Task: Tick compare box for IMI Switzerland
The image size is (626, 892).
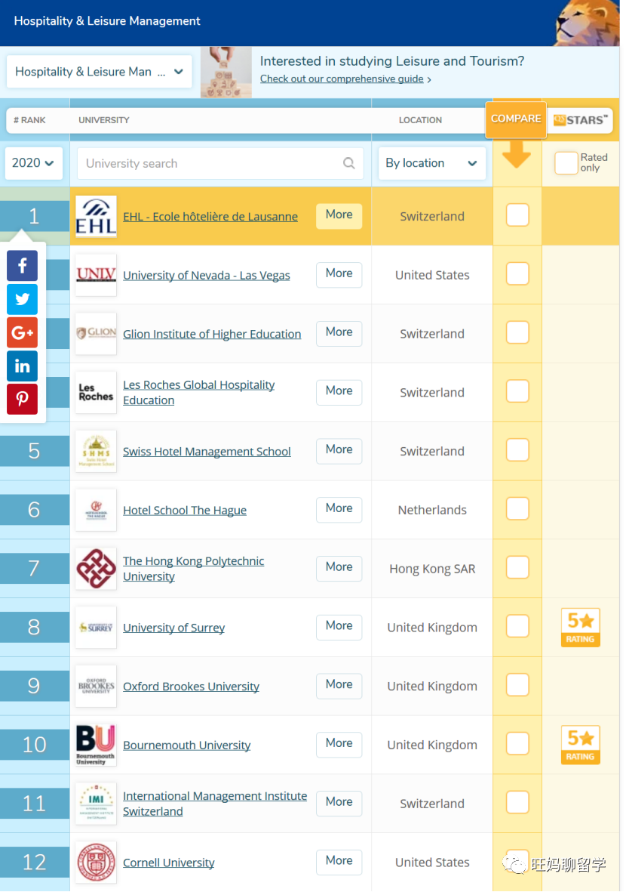Action: pyautogui.click(x=517, y=802)
